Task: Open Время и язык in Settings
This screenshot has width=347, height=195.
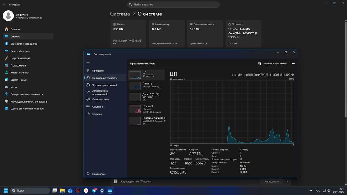Action: 28,80
